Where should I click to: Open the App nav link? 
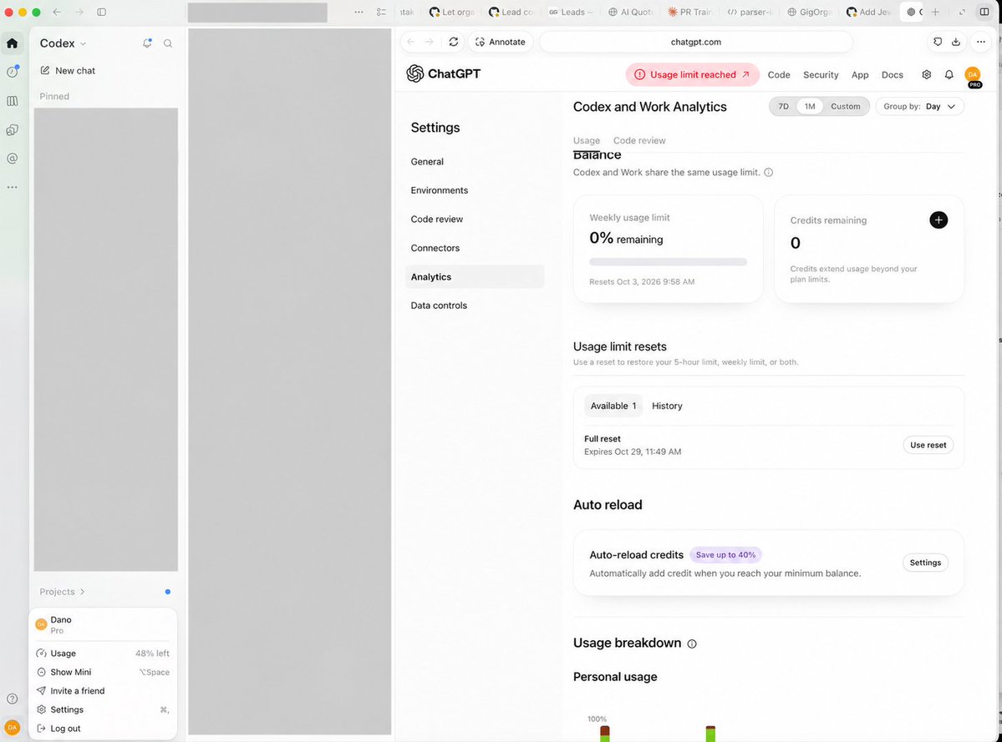pos(859,74)
